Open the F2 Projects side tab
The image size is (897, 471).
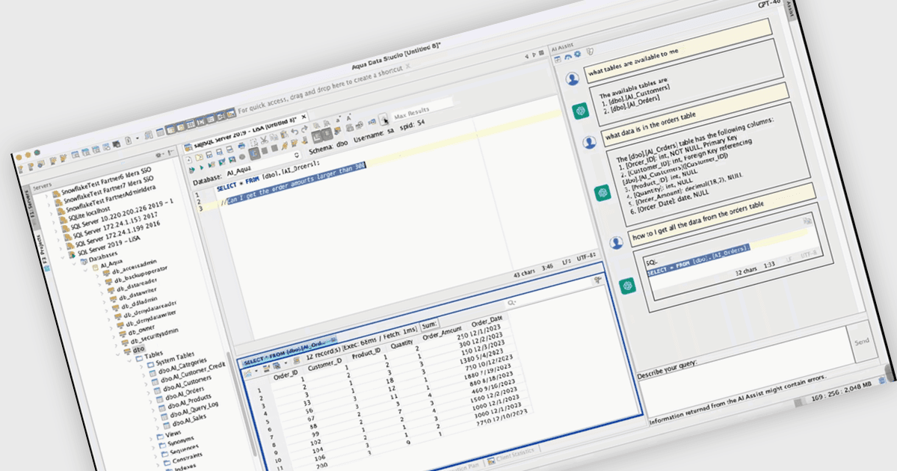pyautogui.click(x=43, y=253)
